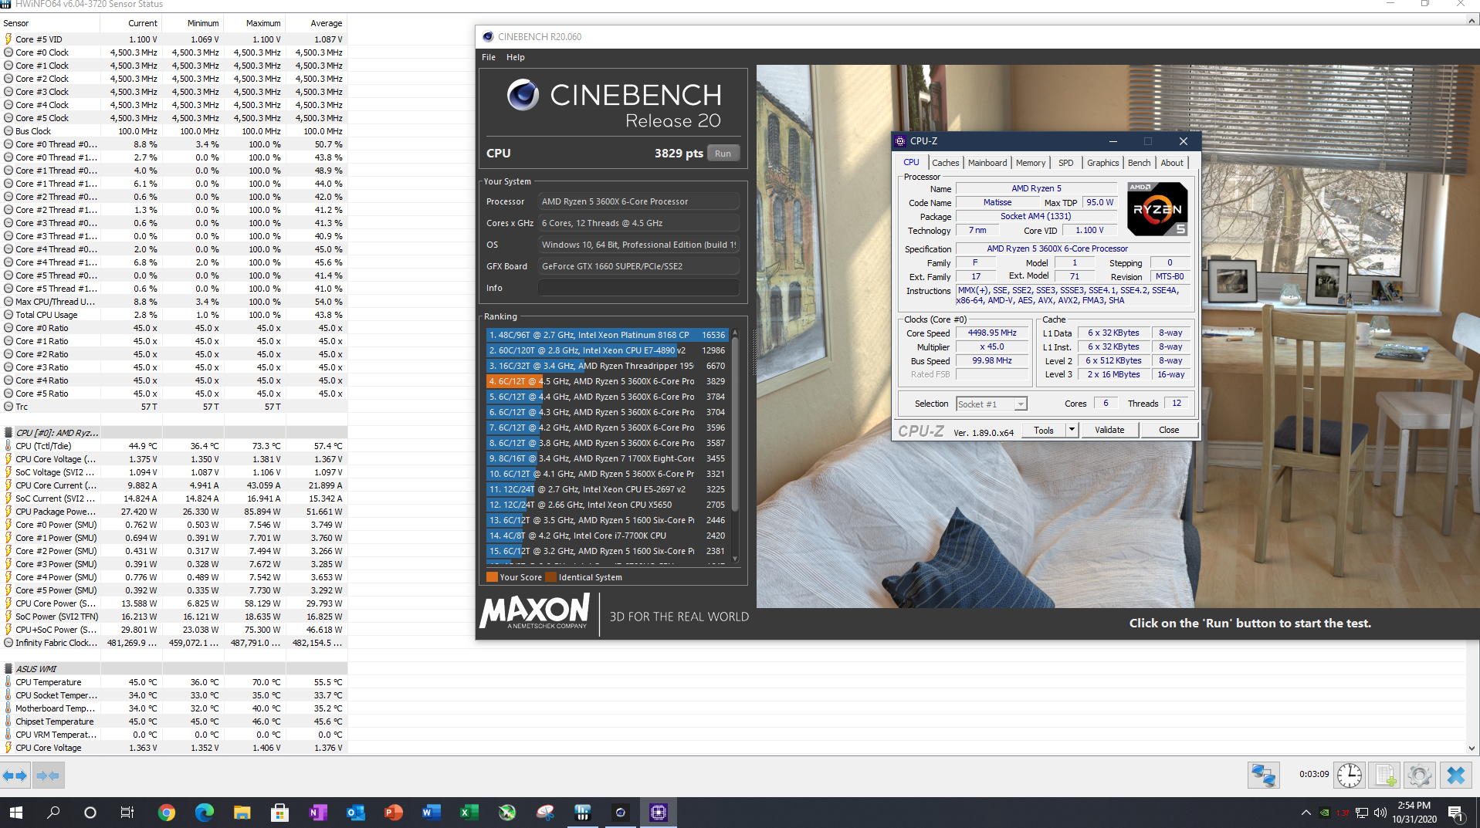Image resolution: width=1480 pixels, height=828 pixels.
Task: Click Tools button in CPU-Z
Action: coord(1044,430)
